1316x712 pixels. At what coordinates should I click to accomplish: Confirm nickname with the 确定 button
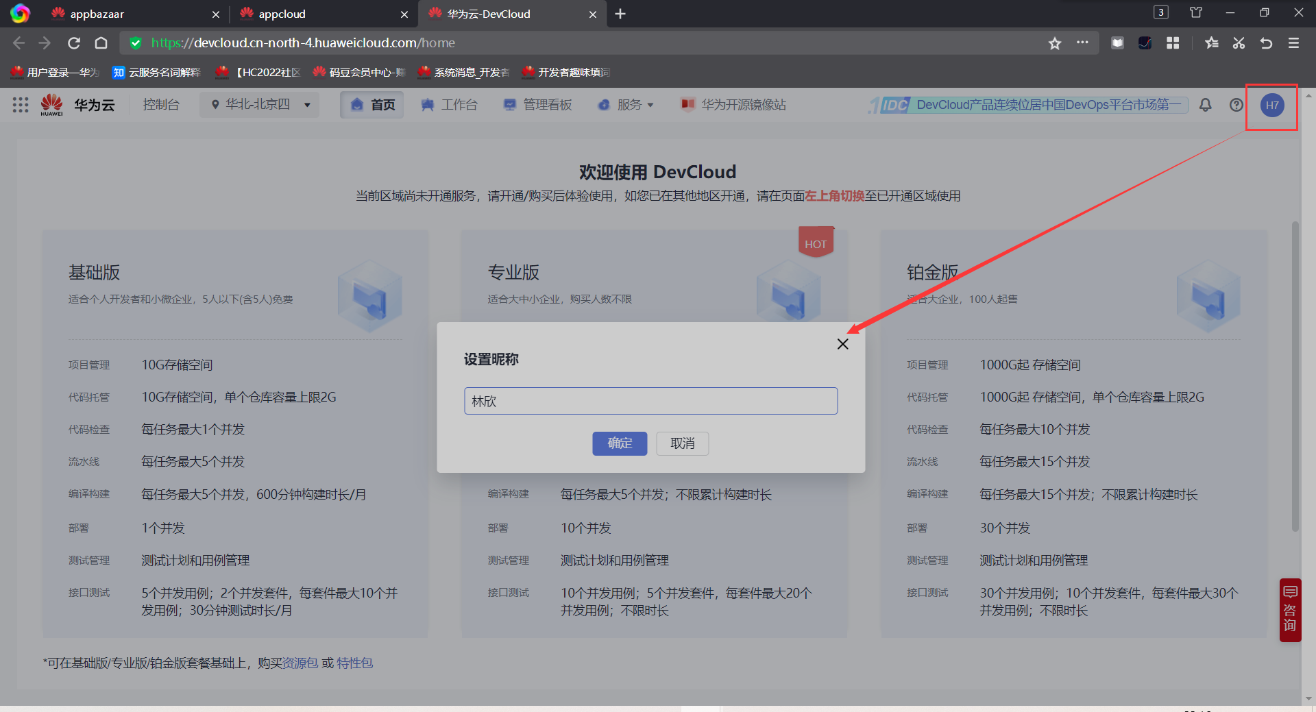620,443
